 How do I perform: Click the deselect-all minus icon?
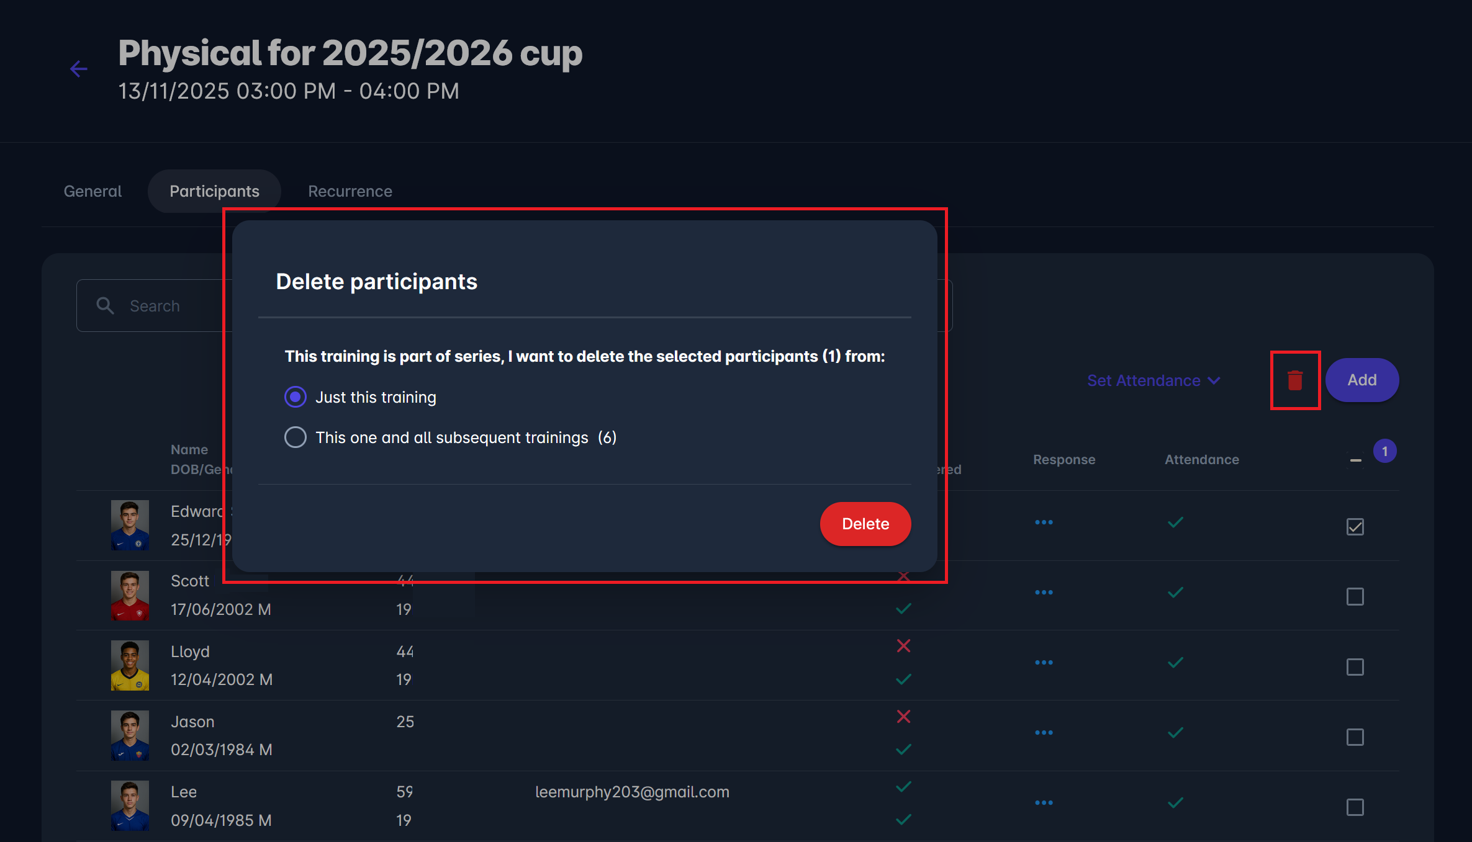pyautogui.click(x=1355, y=460)
